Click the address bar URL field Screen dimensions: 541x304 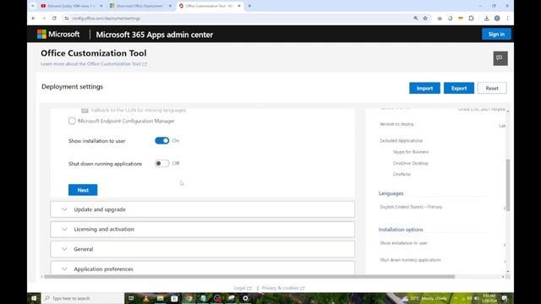point(238,19)
